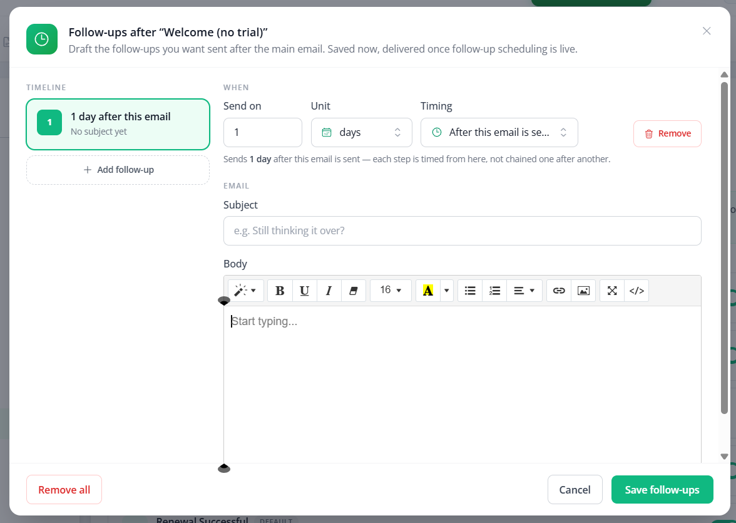The width and height of the screenshot is (736, 523).
Task: Open the magic wand style menu
Action: pyautogui.click(x=245, y=291)
